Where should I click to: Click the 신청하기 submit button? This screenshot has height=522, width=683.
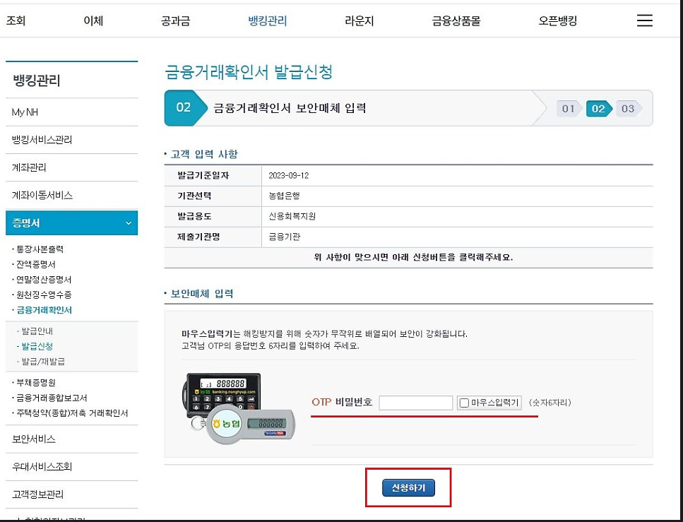coord(408,487)
